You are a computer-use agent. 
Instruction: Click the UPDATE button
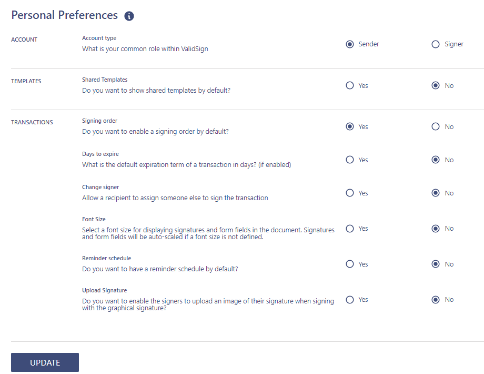click(x=45, y=362)
